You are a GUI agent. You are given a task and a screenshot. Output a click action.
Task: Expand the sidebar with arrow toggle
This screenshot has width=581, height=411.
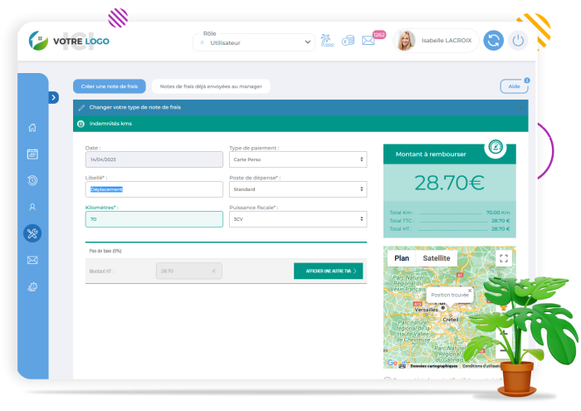click(54, 97)
